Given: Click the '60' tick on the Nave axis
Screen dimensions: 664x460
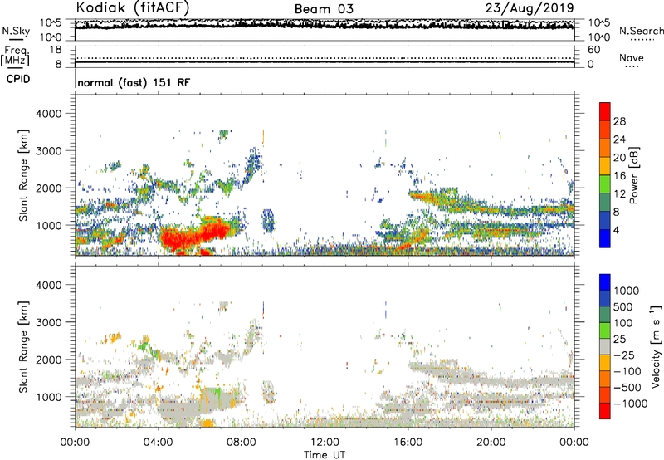Looking at the screenshot, I should (x=594, y=50).
